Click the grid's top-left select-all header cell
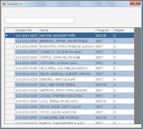The image size is (143, 129). coord(10,30)
